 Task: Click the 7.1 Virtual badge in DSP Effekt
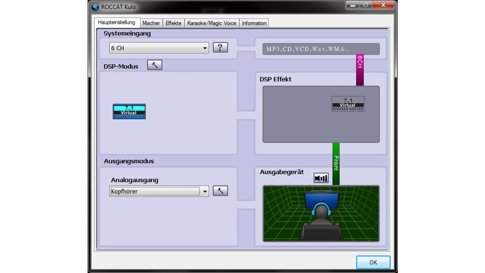(x=348, y=104)
